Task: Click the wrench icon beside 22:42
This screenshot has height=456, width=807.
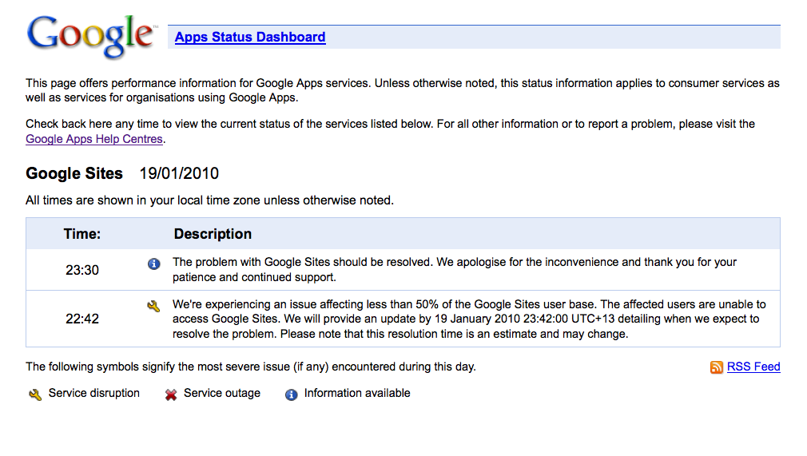Action: coord(153,306)
